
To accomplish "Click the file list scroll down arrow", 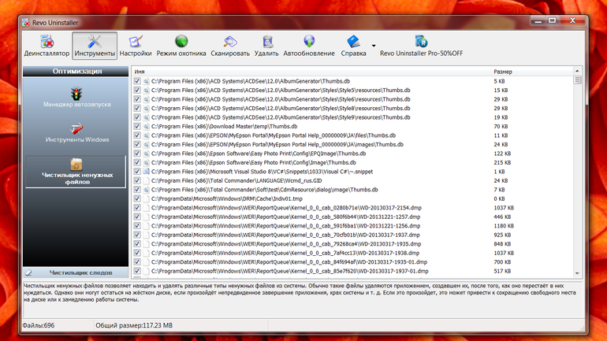I will (577, 273).
